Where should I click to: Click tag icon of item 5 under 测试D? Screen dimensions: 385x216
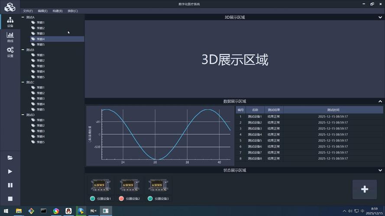(33, 142)
